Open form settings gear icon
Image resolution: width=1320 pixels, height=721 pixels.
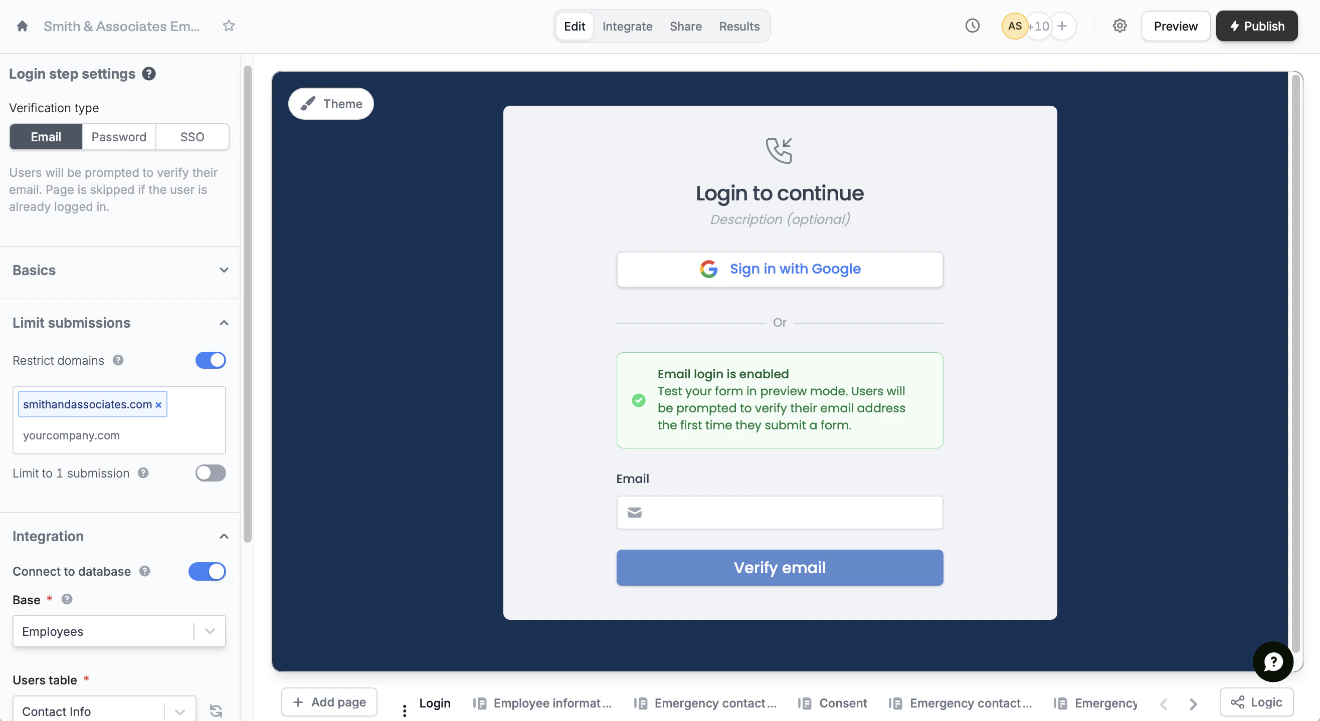point(1119,26)
